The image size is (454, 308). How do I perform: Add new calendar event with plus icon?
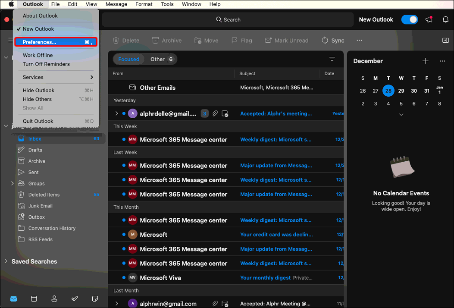[x=426, y=61]
